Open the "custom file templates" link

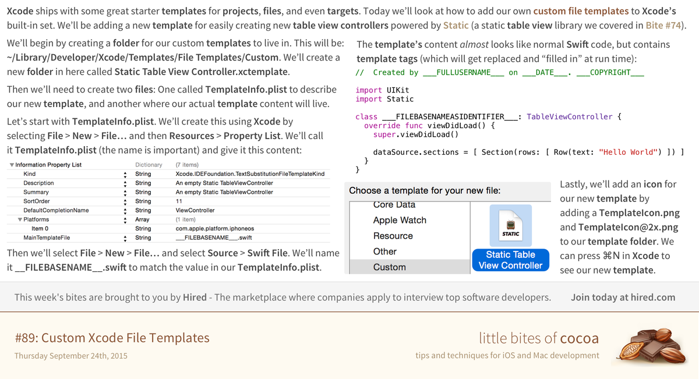pyautogui.click(x=581, y=10)
